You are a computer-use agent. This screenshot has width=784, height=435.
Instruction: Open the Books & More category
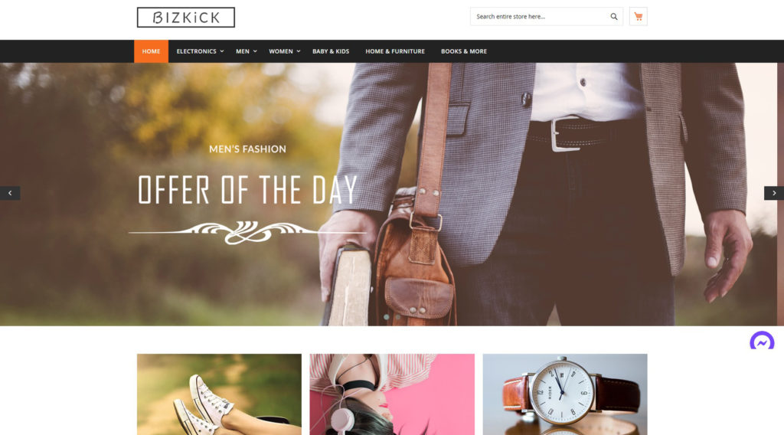(x=463, y=51)
